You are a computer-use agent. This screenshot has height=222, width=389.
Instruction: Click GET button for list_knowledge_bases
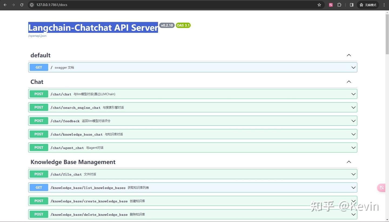pos(39,188)
